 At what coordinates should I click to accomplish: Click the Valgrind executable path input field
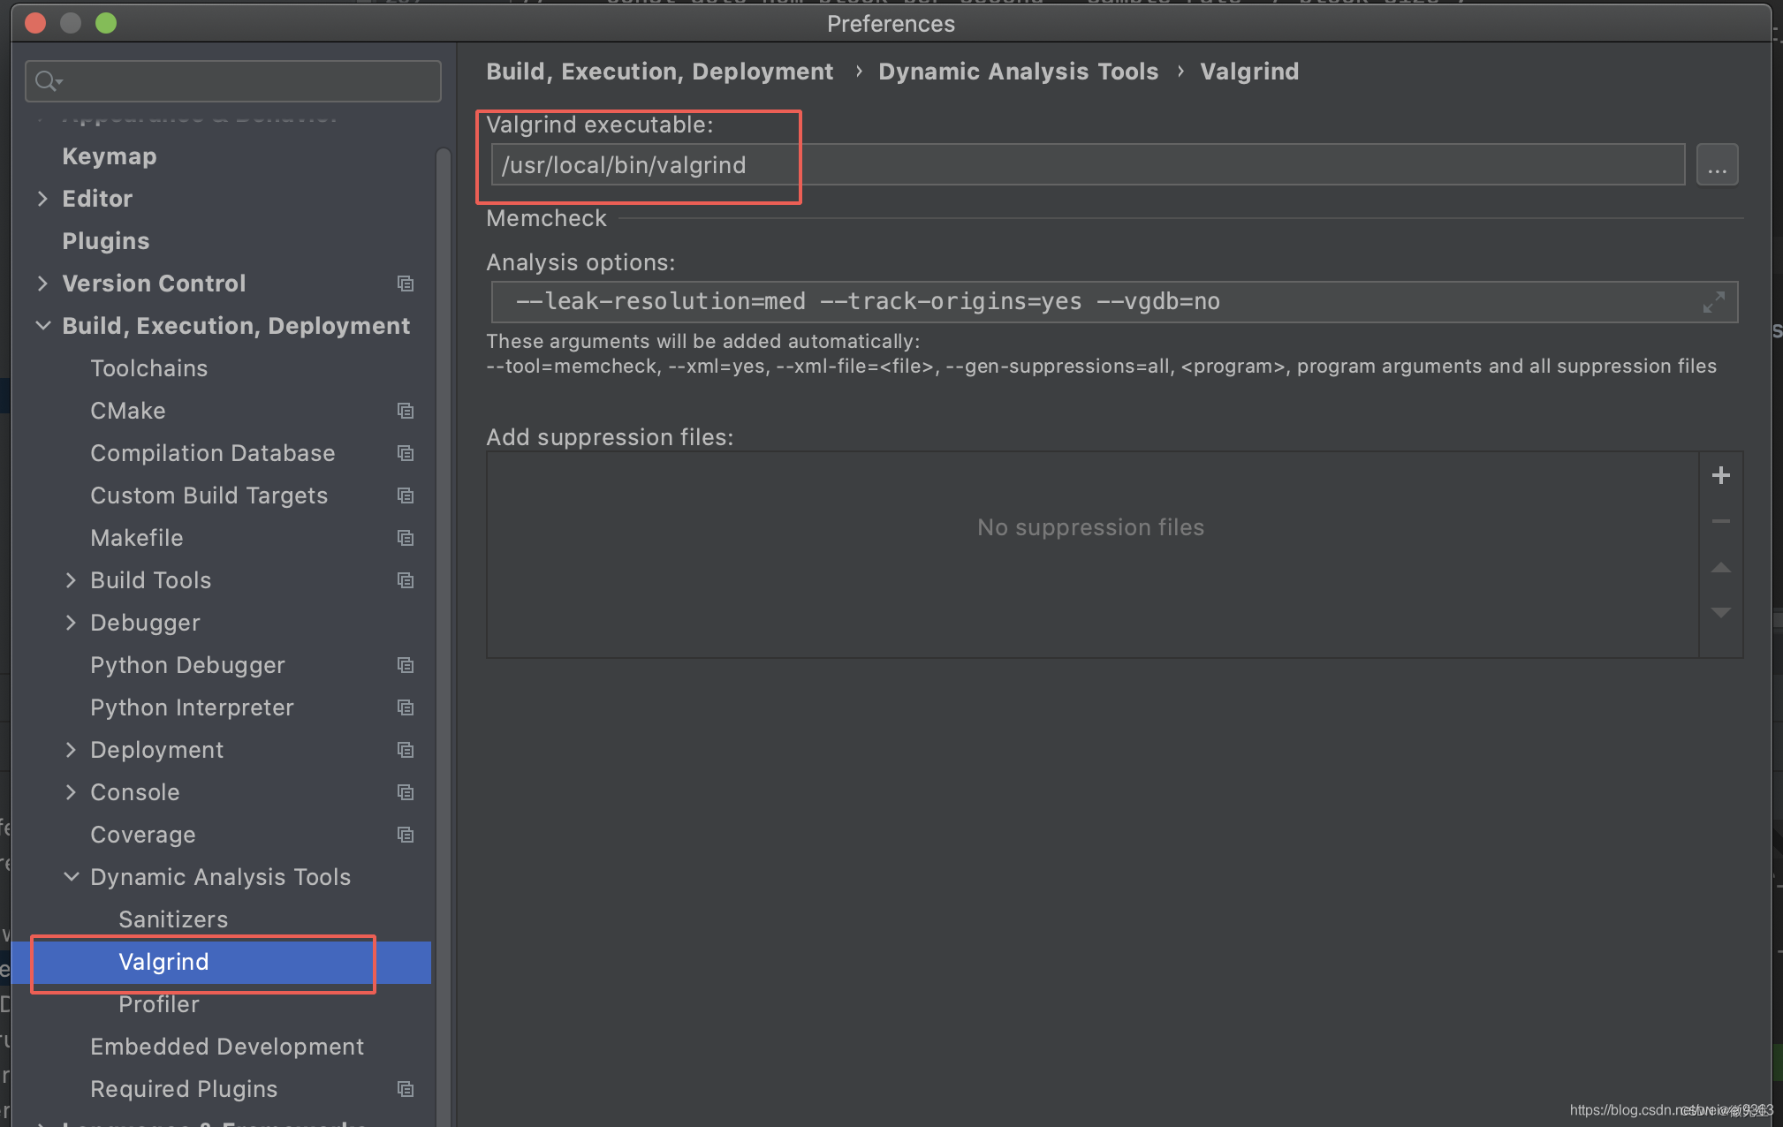click(x=1091, y=165)
